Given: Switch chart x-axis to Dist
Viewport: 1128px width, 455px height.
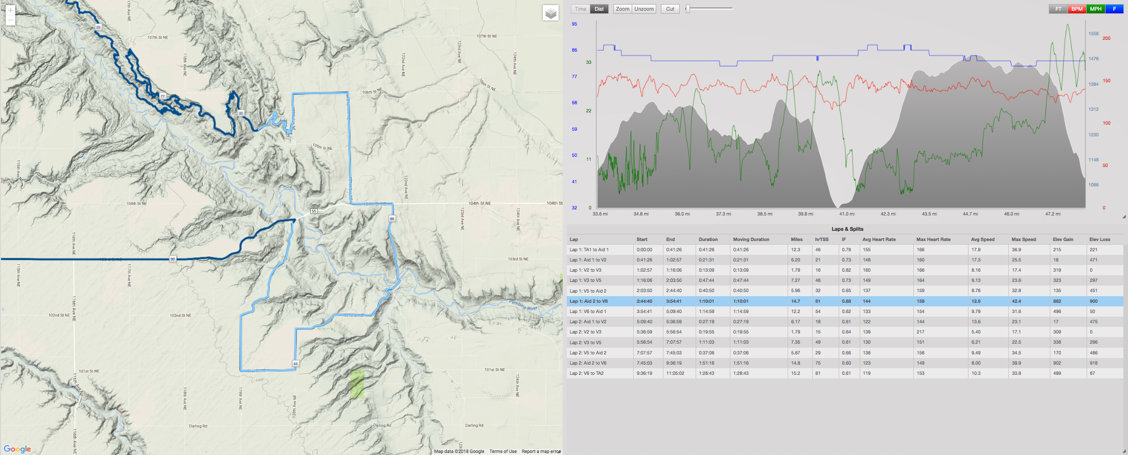Looking at the screenshot, I should click(599, 9).
